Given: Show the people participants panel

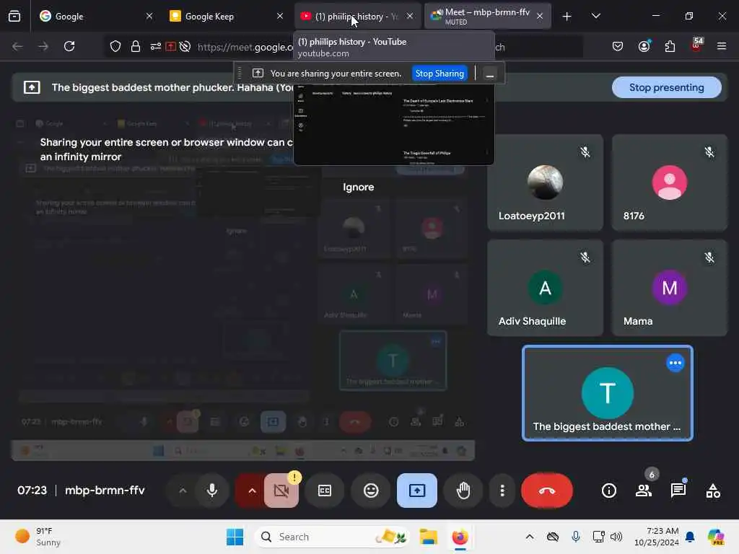Looking at the screenshot, I should [644, 491].
